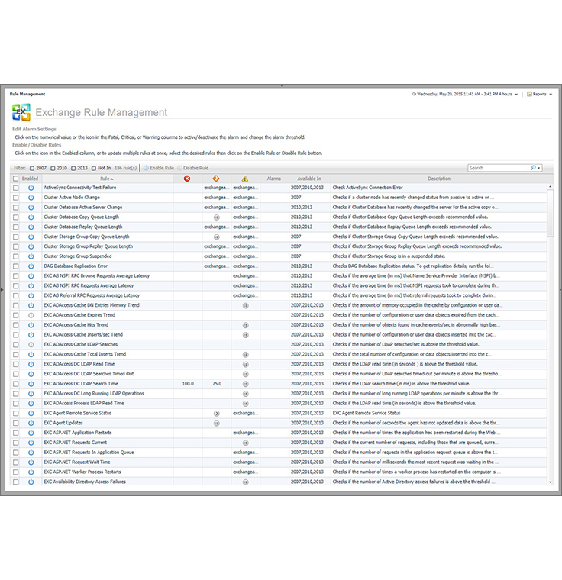Click critical icon for EXC Agent Updates
This screenshot has height=580, width=562.
[x=217, y=423]
